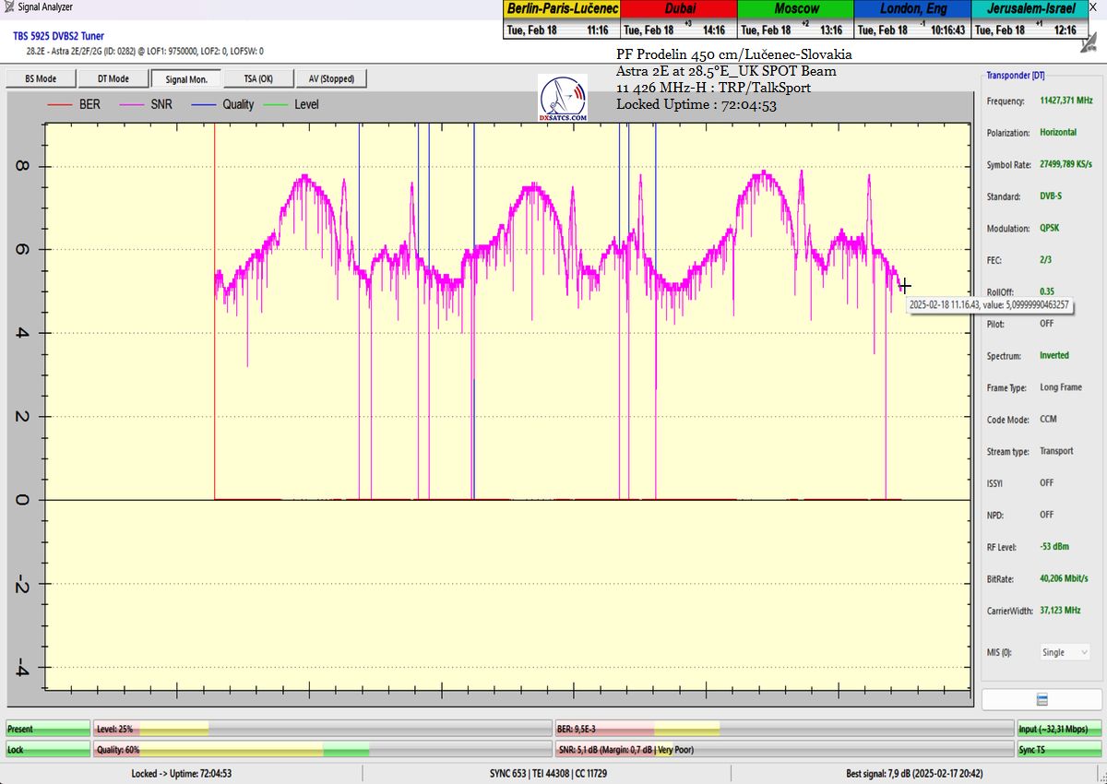This screenshot has width=1107, height=784.
Task: Open the AV (Stopped) tab
Action: 332,79
